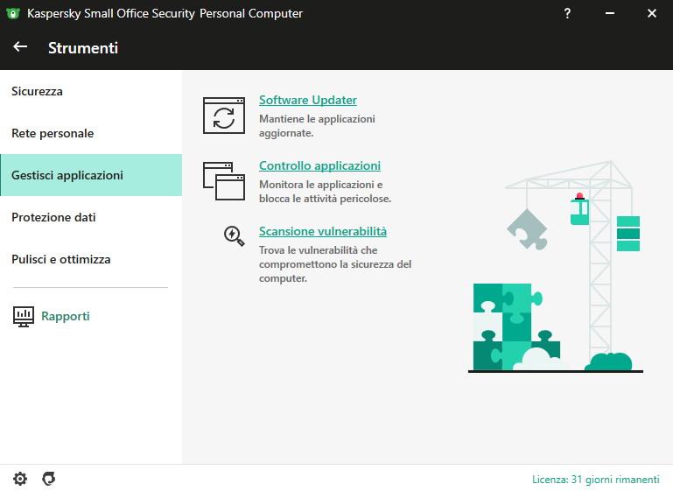Switch to Rete personale section

click(91, 133)
